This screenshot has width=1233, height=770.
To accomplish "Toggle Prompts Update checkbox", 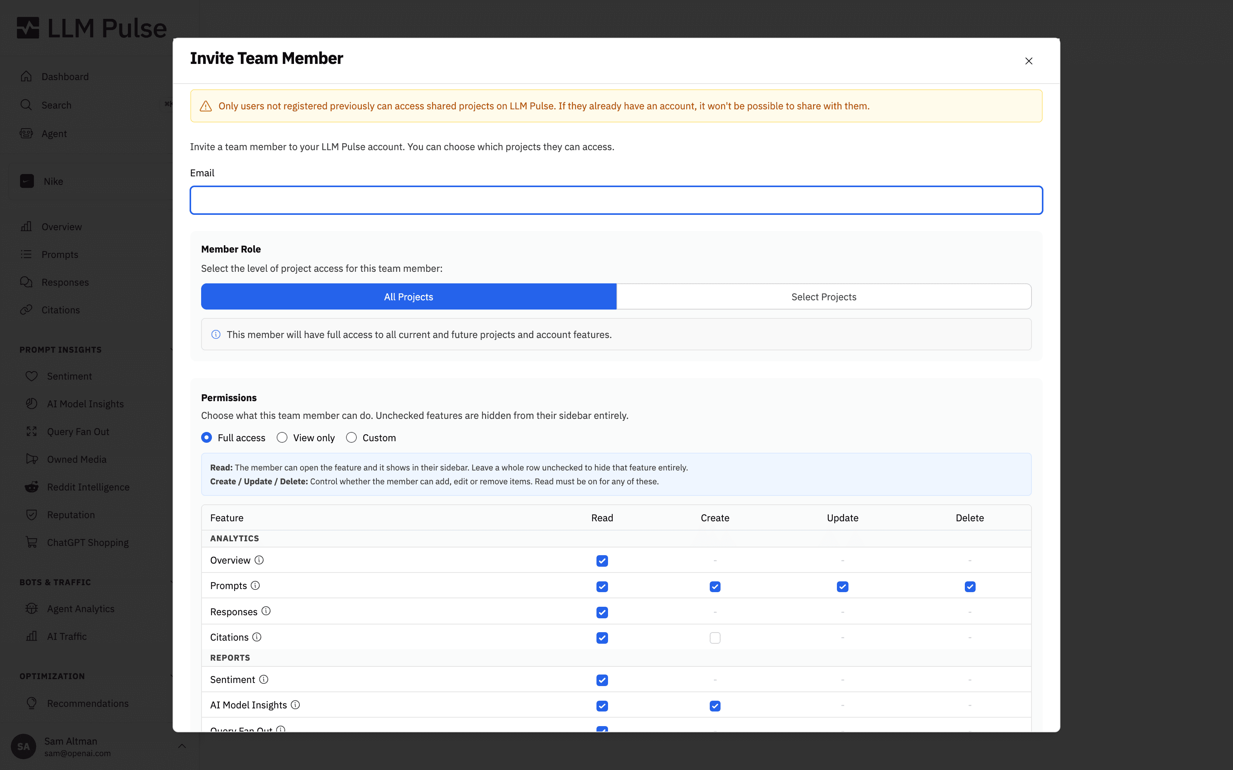I will pos(842,587).
